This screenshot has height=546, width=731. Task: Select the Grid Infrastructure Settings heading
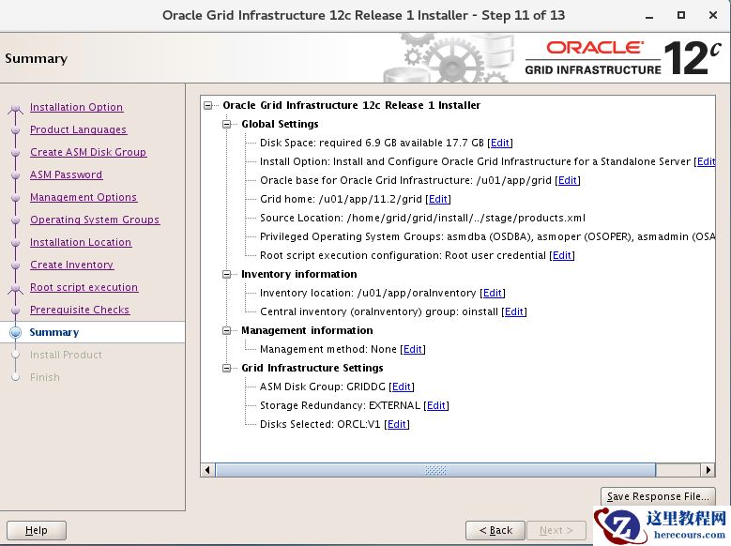click(312, 369)
